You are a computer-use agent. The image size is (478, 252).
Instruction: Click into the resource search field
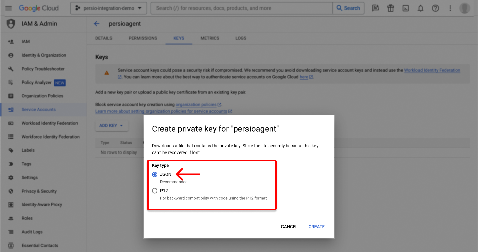pyautogui.click(x=241, y=8)
